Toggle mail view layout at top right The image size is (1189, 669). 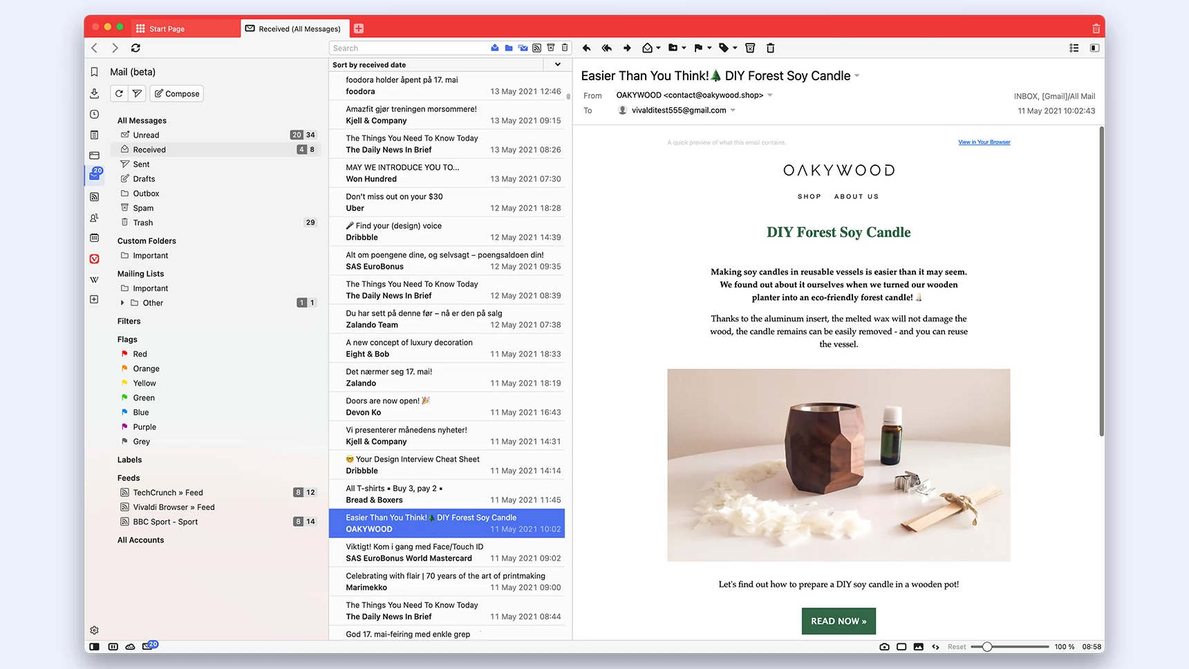coord(1094,48)
